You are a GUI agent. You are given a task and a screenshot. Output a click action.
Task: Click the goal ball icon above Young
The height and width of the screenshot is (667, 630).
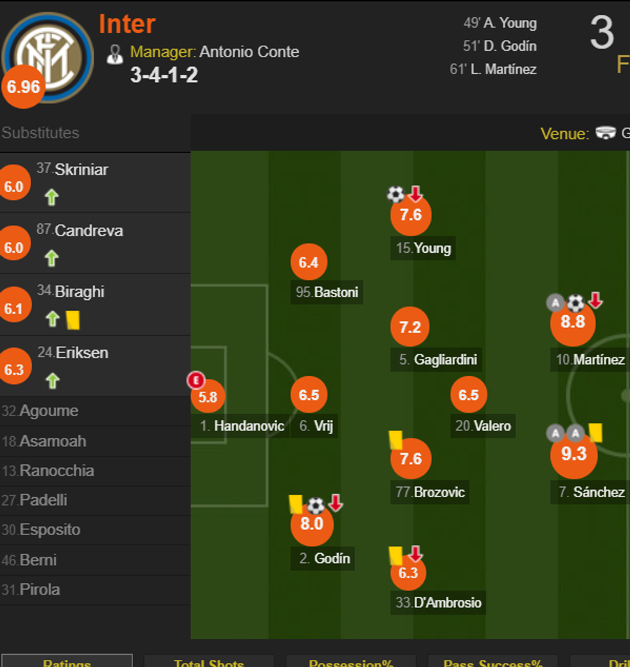[395, 194]
